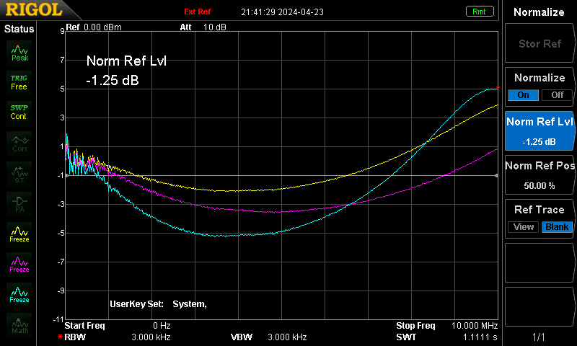The image size is (577, 346).
Task: Click the 1/1 menu page indicator
Action: pos(539,337)
